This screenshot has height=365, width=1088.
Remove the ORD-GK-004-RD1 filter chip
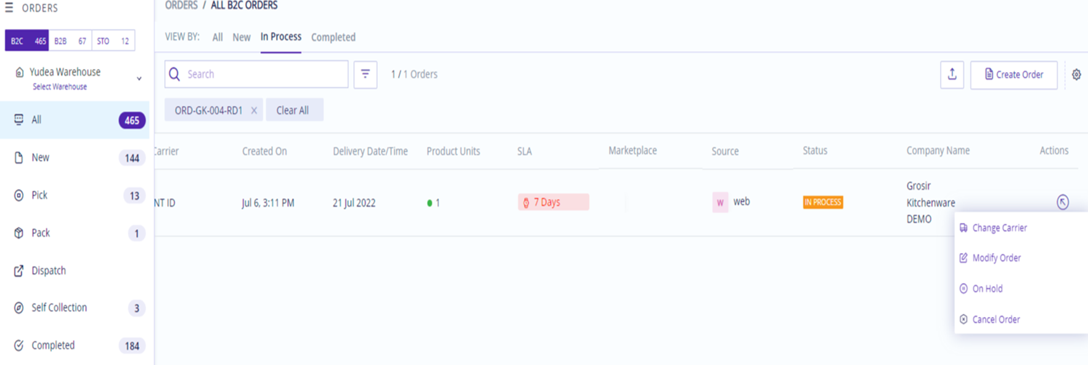tap(253, 110)
